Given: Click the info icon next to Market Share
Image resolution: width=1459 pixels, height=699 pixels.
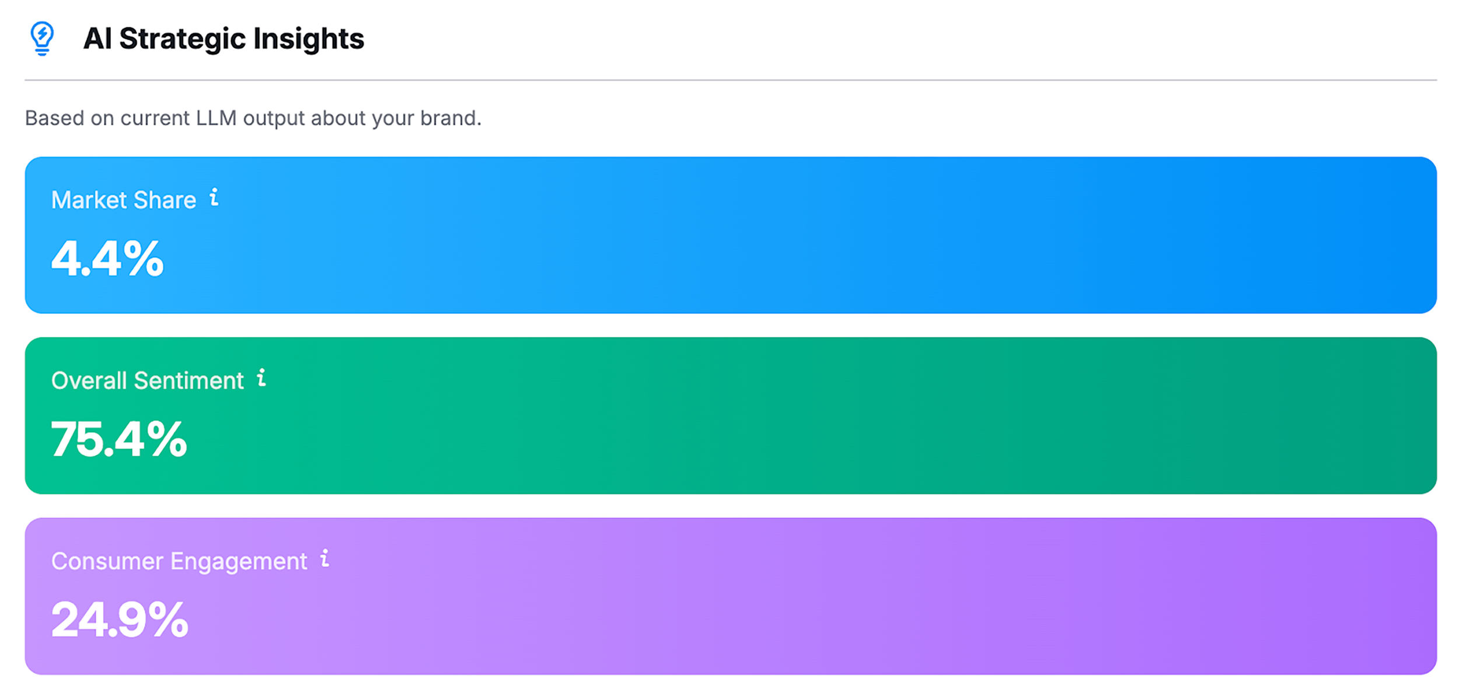Looking at the screenshot, I should point(214,198).
